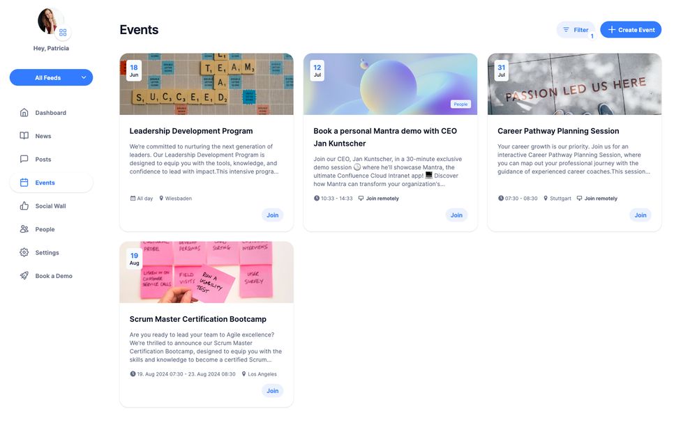This screenshot has width=697, height=425.
Task: Click the People tag on Mantra demo image
Action: (460, 104)
